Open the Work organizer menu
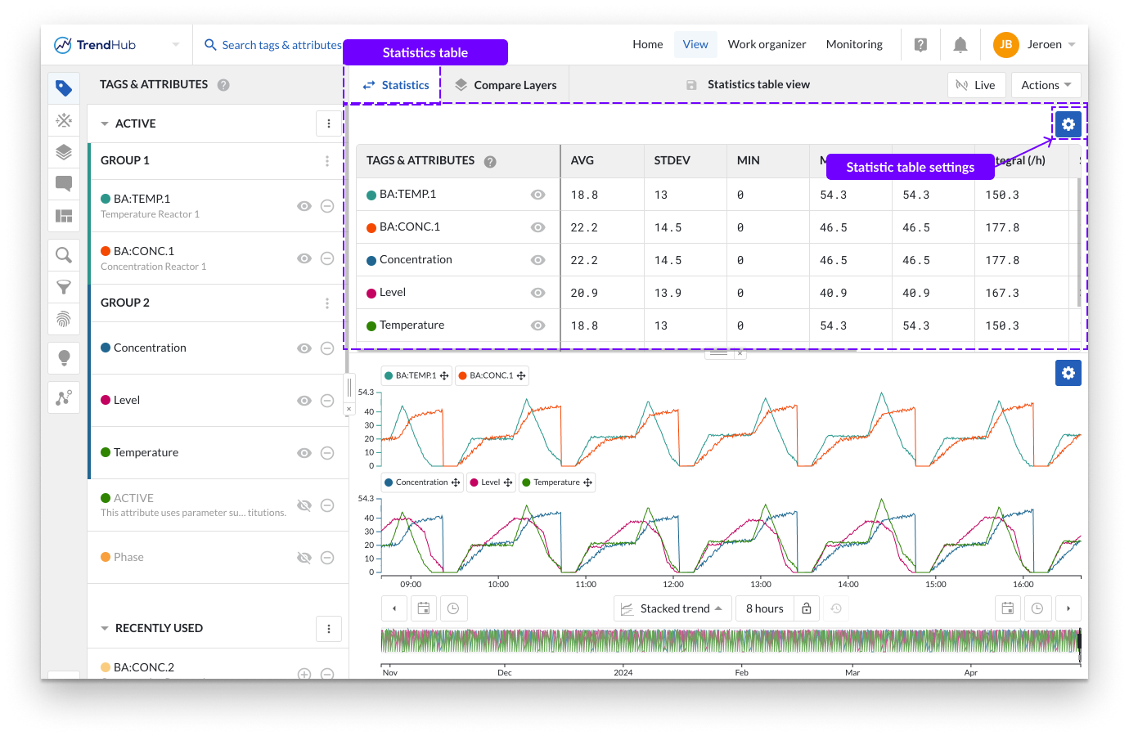1129x736 pixels. click(x=767, y=45)
